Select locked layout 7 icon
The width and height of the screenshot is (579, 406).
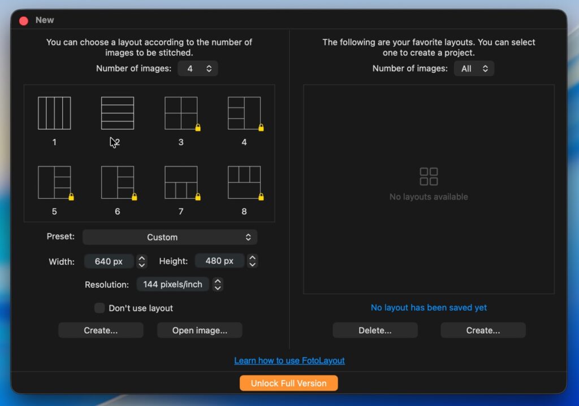(181, 182)
